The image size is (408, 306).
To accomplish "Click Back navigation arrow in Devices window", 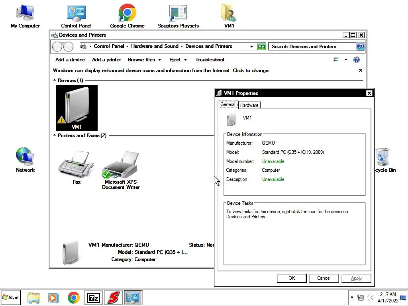I will tap(57, 47).
